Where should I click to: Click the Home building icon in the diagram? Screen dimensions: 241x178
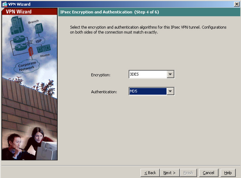click(44, 49)
